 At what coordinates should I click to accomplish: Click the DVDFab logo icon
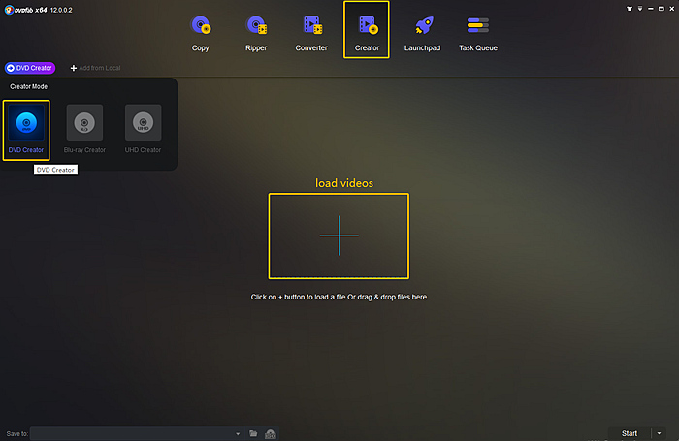click(x=9, y=10)
